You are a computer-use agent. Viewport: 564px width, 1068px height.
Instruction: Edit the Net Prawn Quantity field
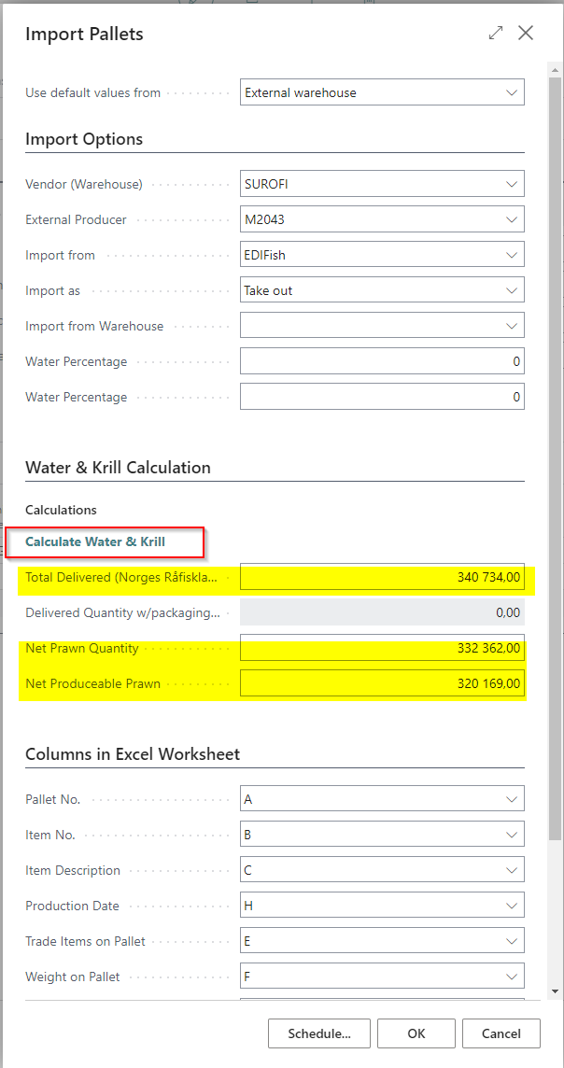(x=381, y=648)
